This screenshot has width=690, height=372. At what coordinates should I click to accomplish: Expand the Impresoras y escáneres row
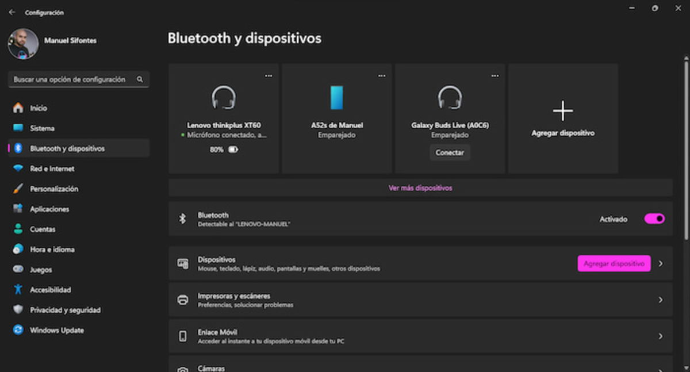[x=420, y=300]
